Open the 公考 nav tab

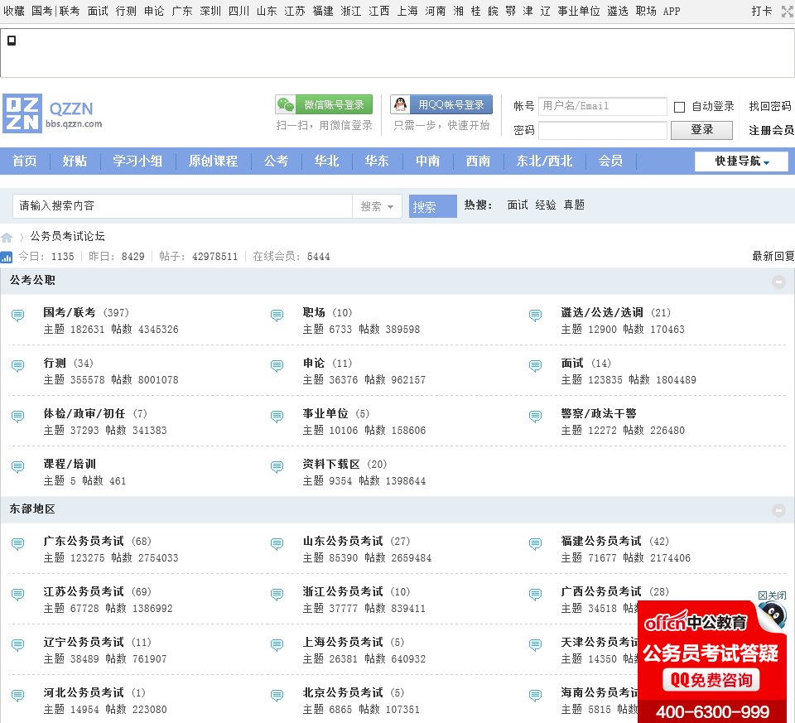tap(277, 161)
